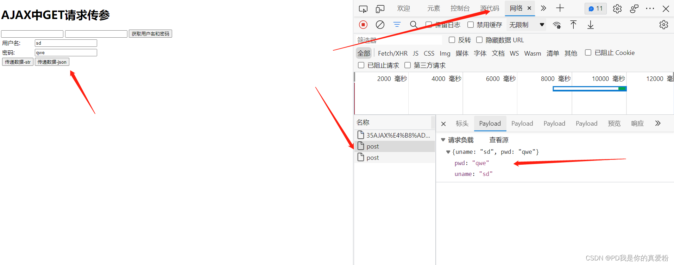Enable the 保留日志 checkbox
The height and width of the screenshot is (265, 674).
[429, 25]
